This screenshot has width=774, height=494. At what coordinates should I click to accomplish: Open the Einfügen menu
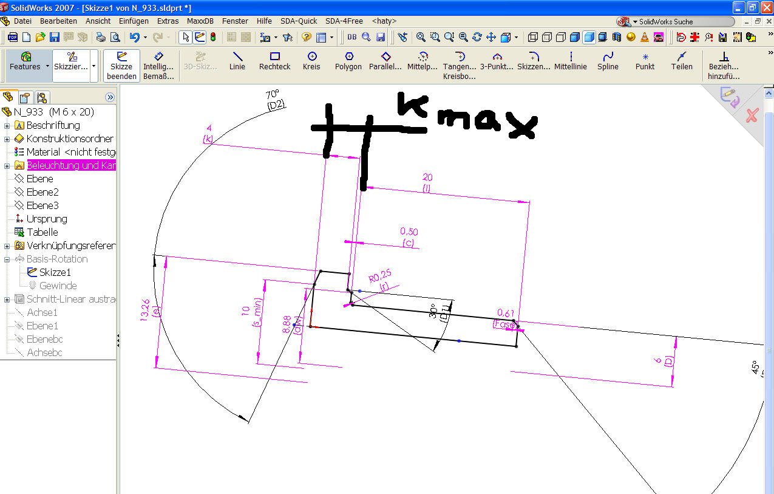click(134, 21)
